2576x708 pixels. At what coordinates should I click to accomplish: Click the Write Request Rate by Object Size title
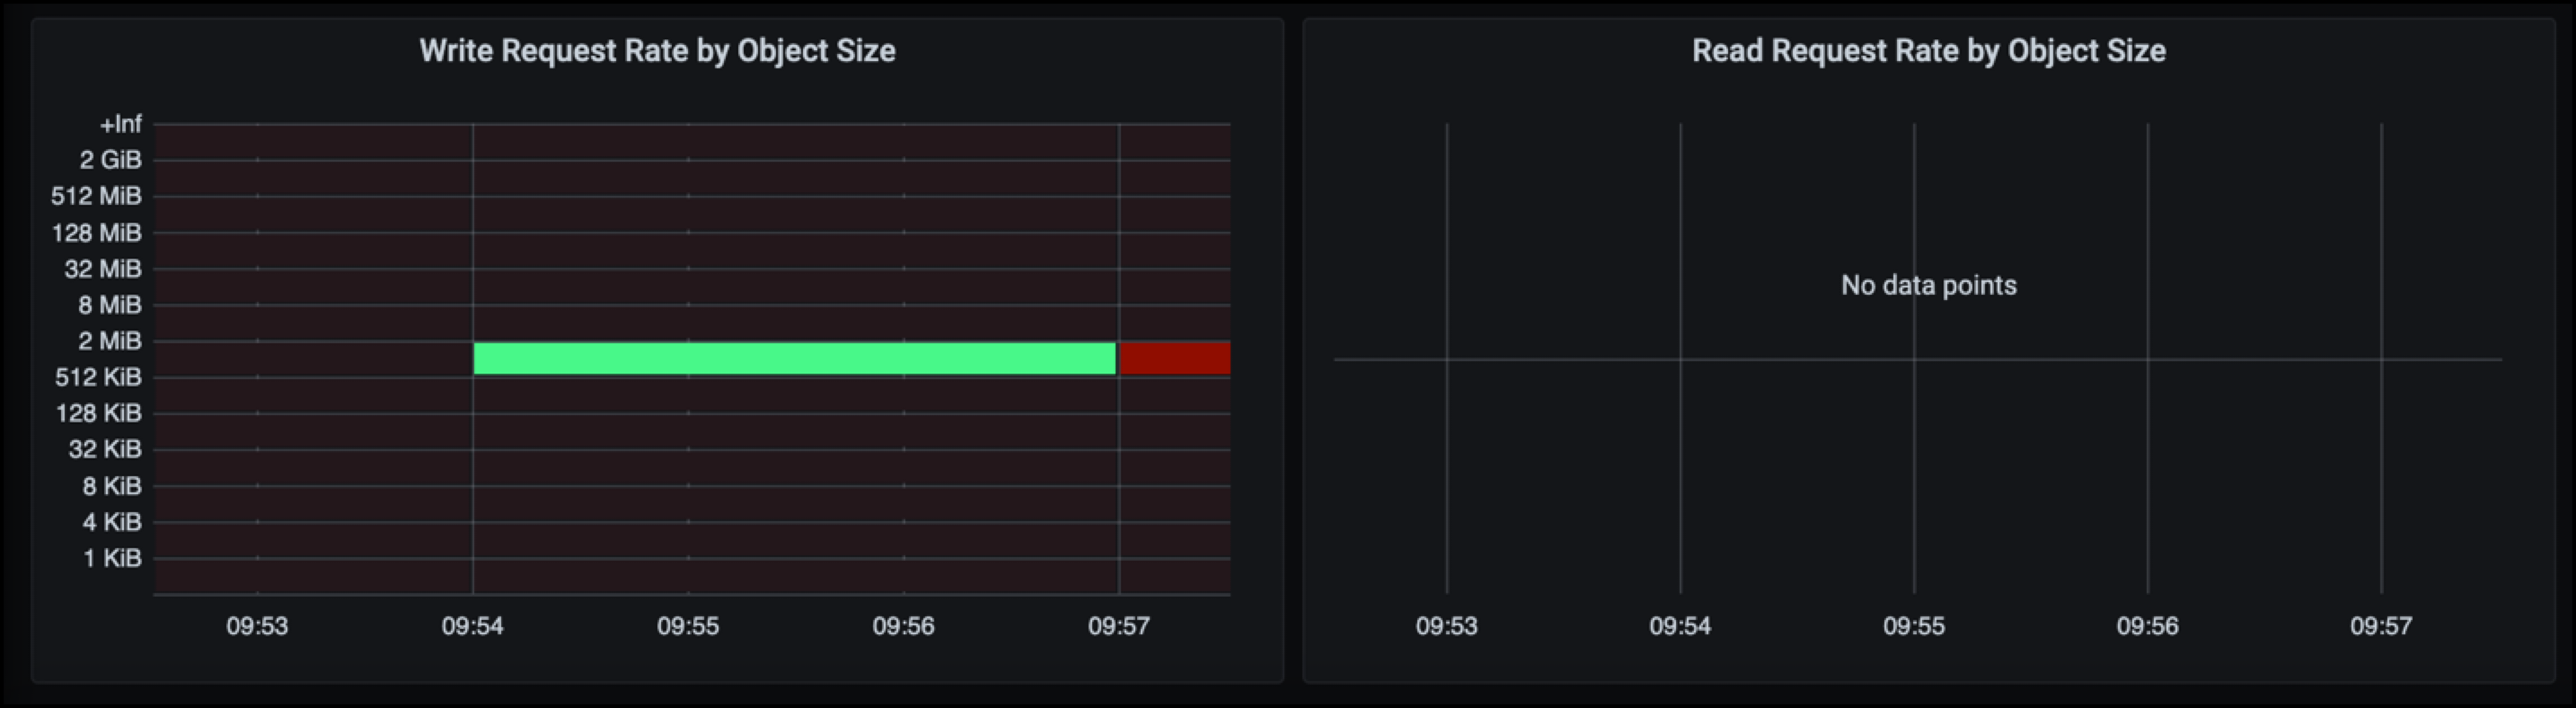[x=657, y=51]
